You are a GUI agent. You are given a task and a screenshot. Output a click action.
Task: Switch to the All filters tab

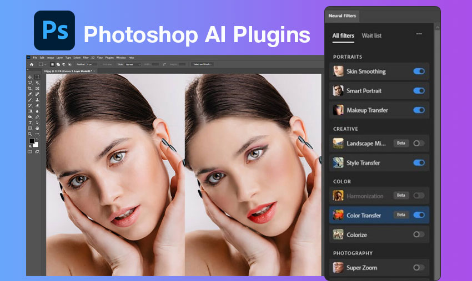(x=343, y=36)
